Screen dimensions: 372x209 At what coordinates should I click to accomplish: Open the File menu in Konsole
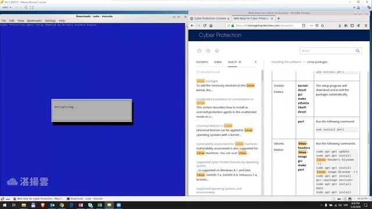click(x=4, y=21)
